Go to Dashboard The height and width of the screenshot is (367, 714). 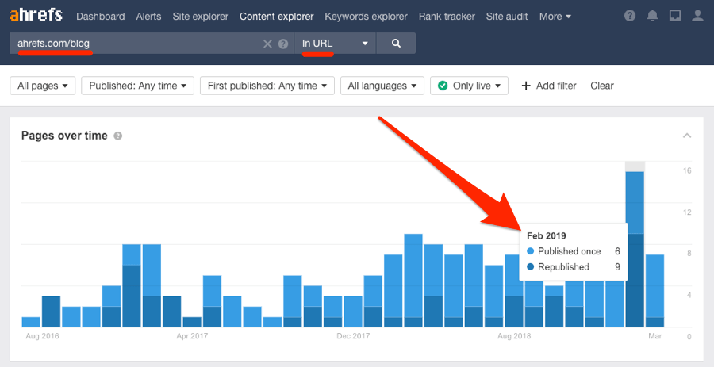coord(101,17)
